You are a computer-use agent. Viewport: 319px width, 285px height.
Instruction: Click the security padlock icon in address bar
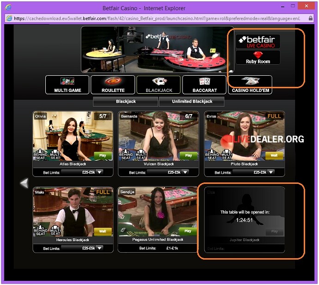click(x=311, y=18)
